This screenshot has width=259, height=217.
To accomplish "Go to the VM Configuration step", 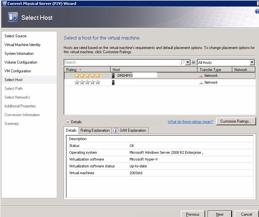I will click(x=18, y=71).
